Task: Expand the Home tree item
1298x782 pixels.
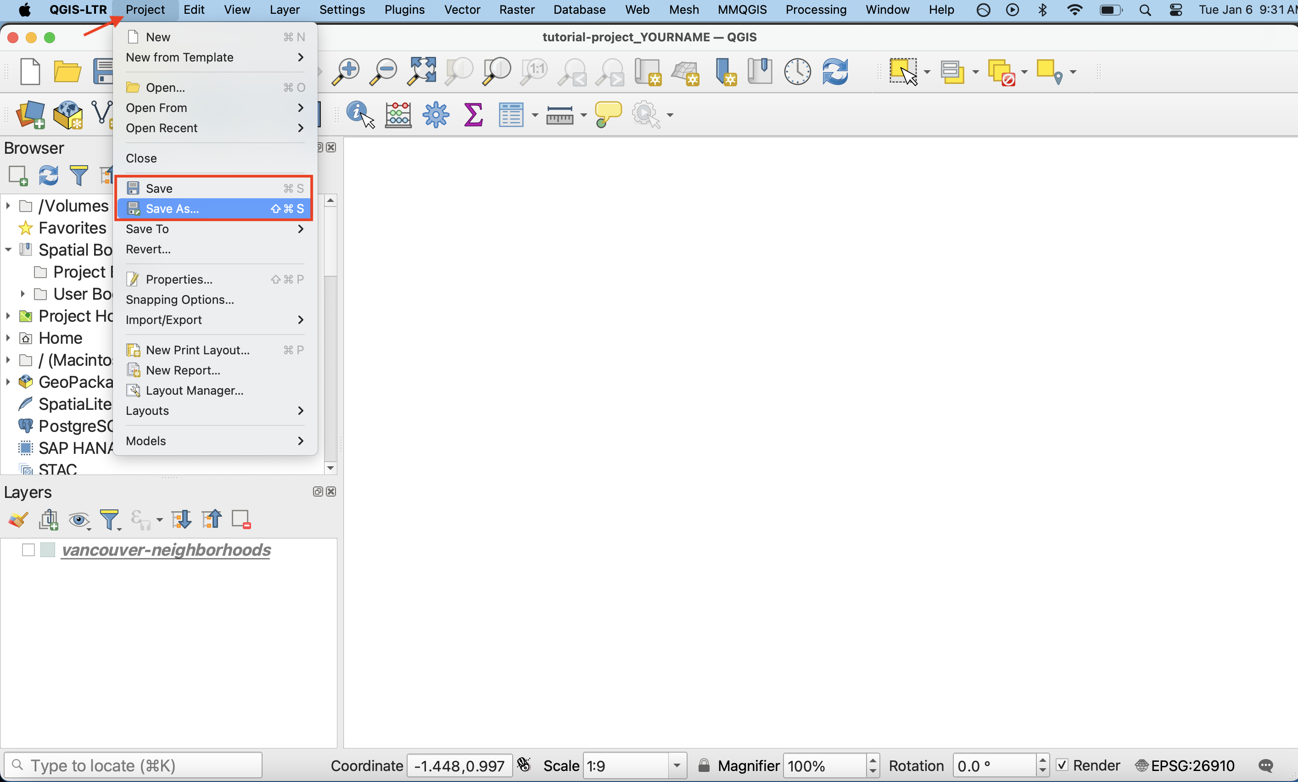Action: click(x=8, y=338)
